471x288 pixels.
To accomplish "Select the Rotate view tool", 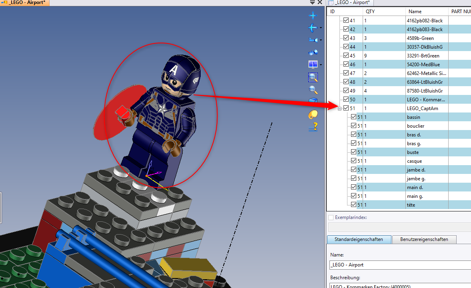I will coord(313,28).
